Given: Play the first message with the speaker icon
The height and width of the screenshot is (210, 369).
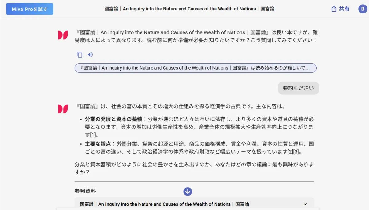Looking at the screenshot, I should pos(90,55).
